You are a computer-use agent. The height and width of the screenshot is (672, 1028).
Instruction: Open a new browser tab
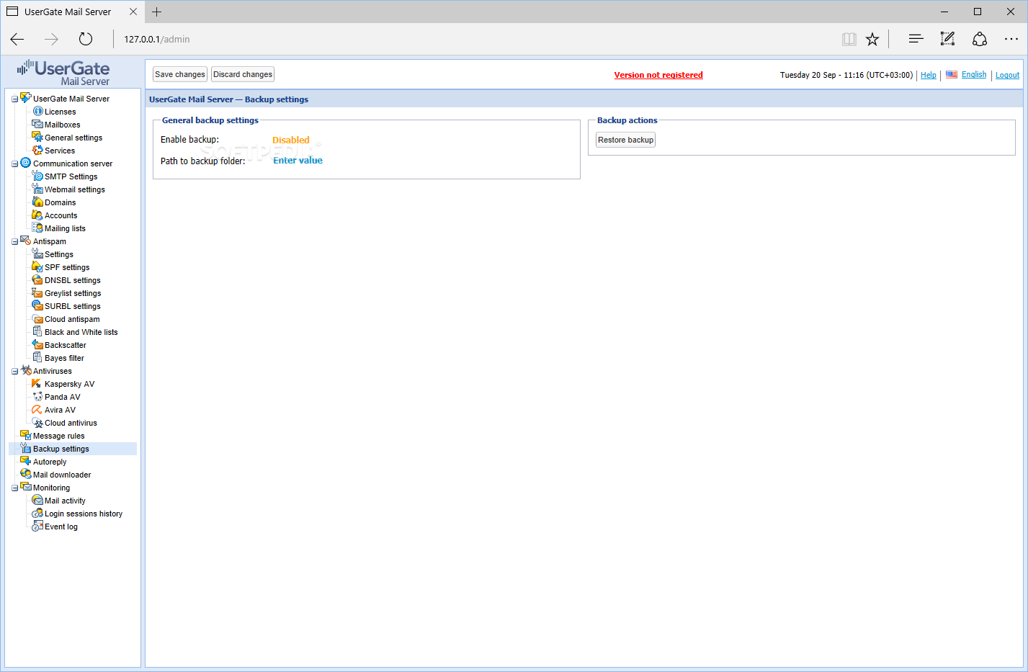(x=156, y=12)
